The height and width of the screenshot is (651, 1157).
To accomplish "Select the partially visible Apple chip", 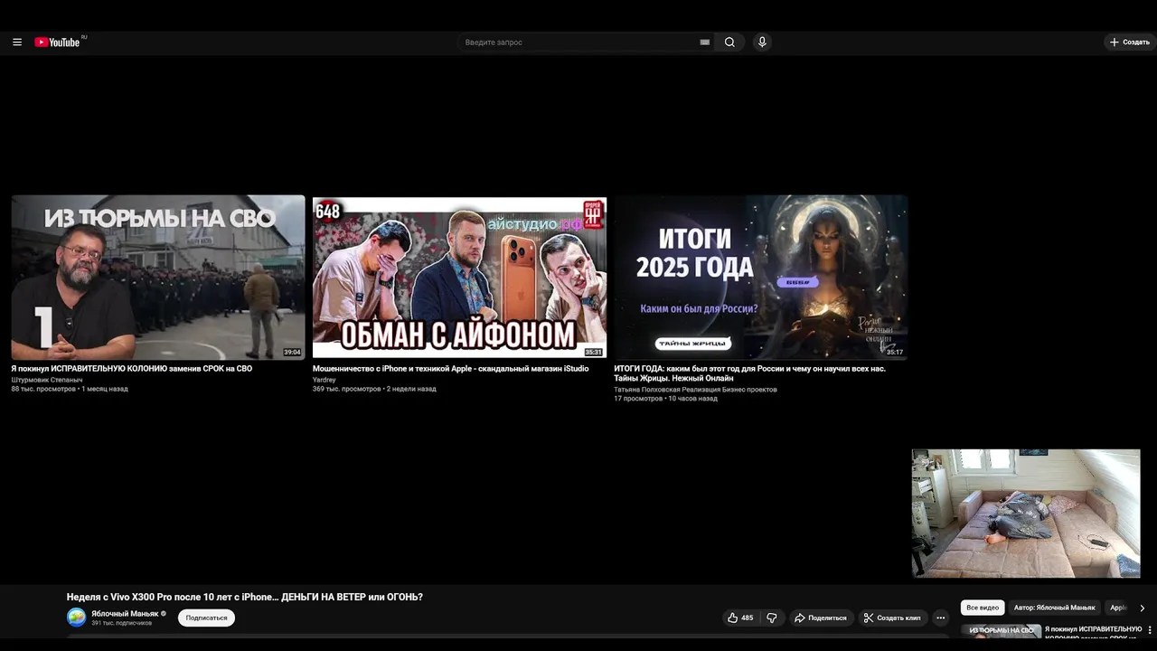I will click(1117, 608).
